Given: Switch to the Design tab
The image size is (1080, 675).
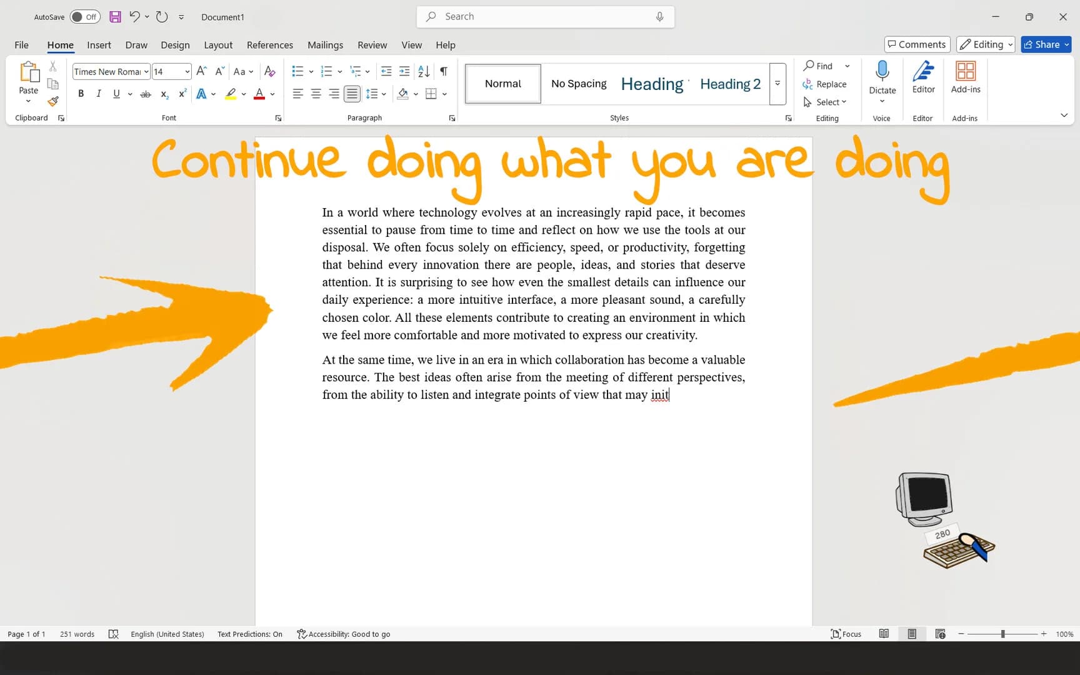Looking at the screenshot, I should 175,45.
